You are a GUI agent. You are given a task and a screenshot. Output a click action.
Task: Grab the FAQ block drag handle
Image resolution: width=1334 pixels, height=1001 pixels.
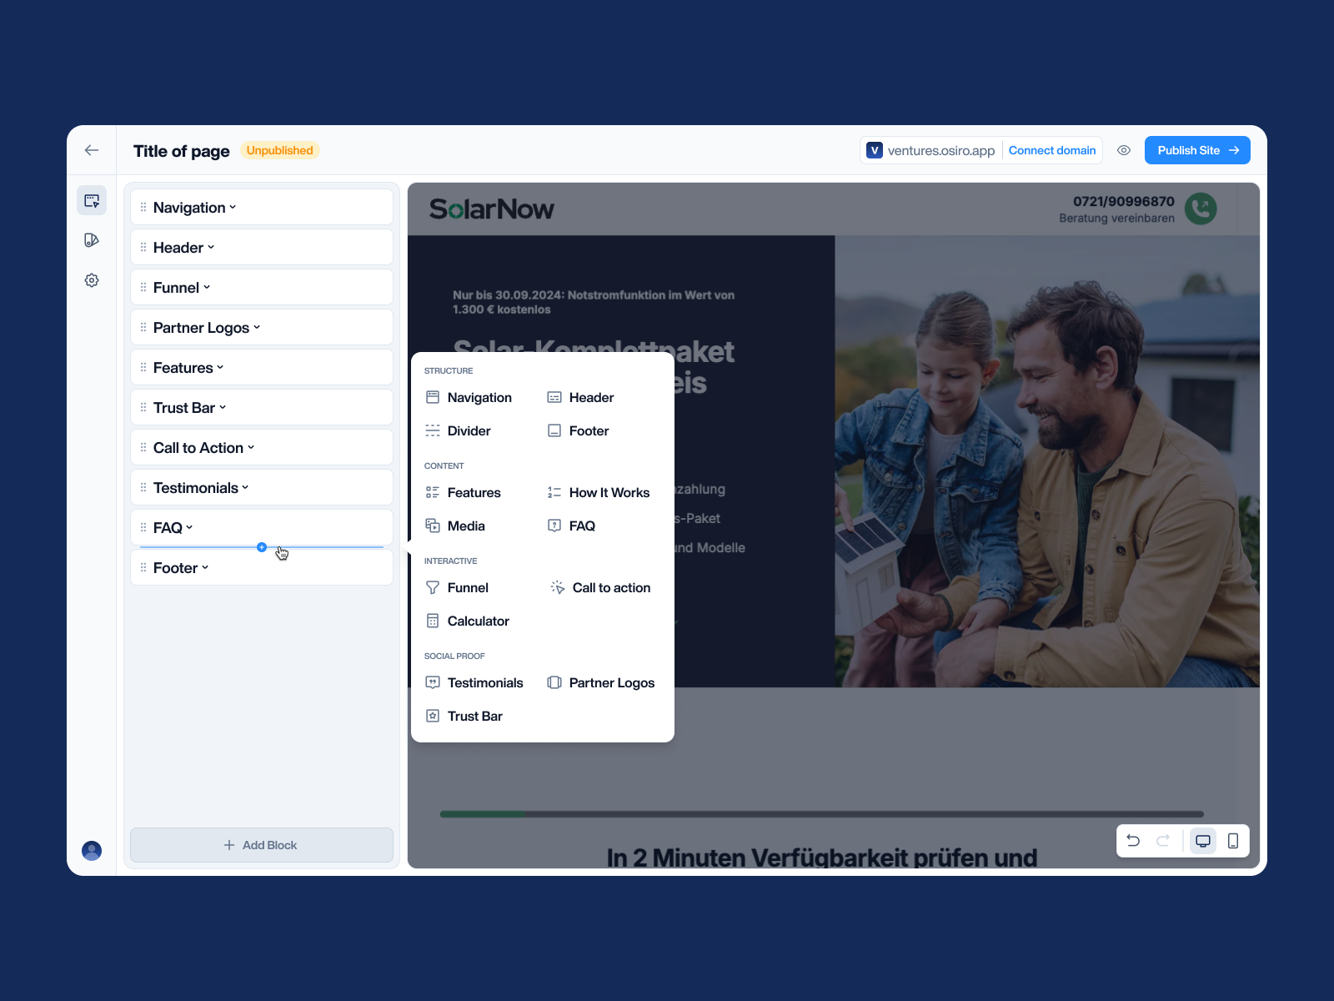(143, 527)
